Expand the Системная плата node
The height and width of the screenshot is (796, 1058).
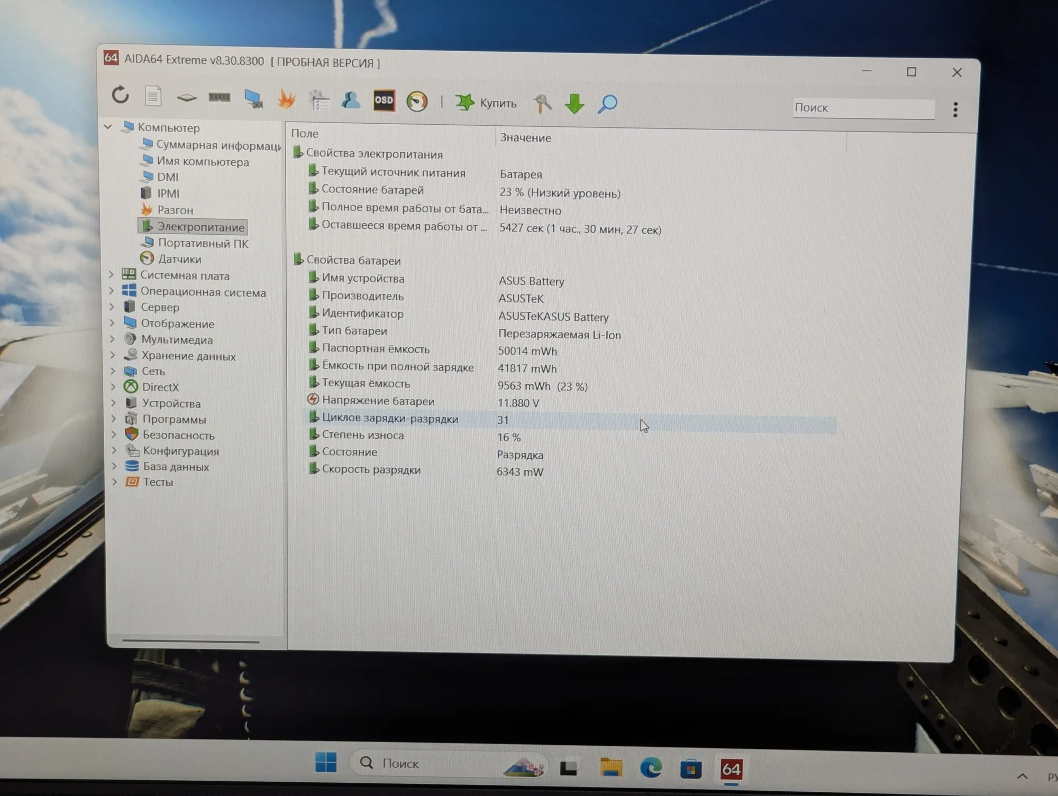(x=111, y=274)
